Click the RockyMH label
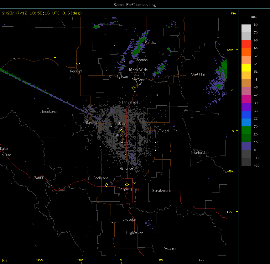 click(77, 71)
